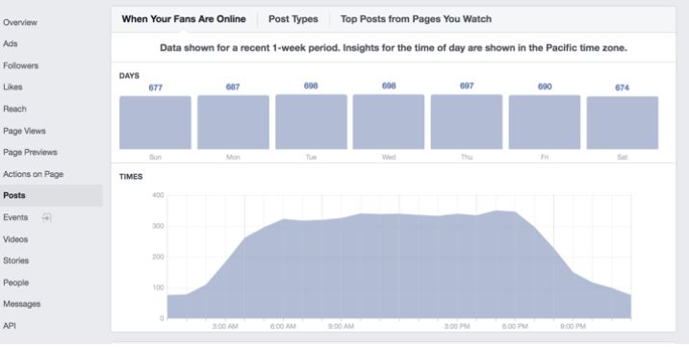Open Videos insights
689x347 pixels.
(15, 239)
